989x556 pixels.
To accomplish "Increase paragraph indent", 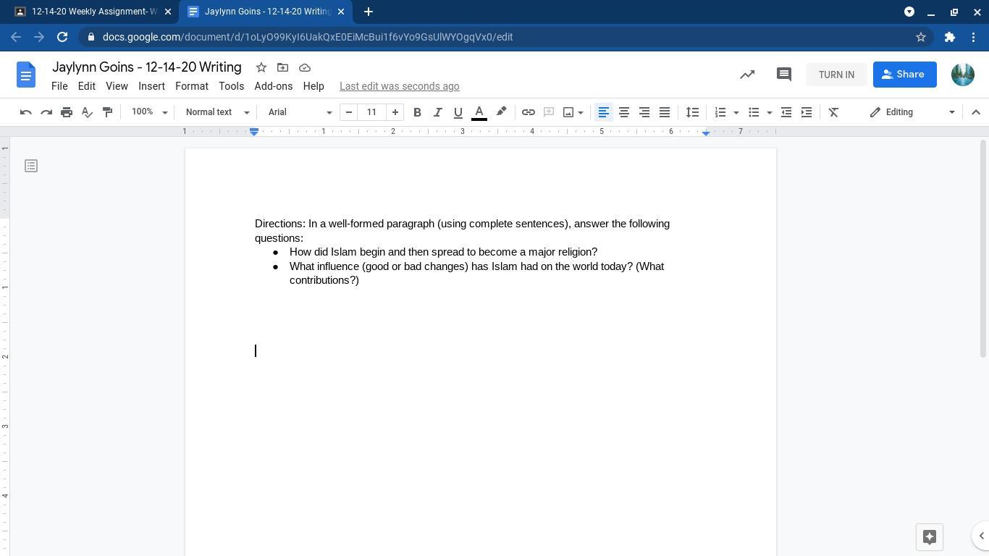I will click(x=807, y=112).
